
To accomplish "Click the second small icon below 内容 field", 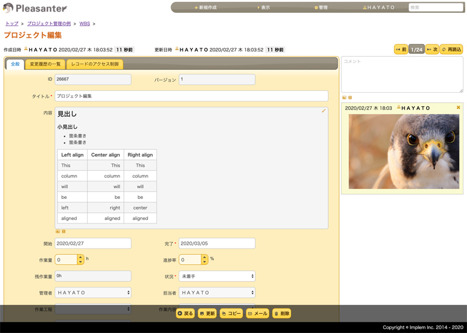I will [64, 231].
